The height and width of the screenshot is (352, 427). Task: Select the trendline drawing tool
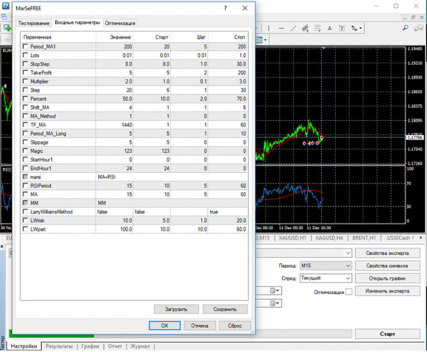tap(293, 28)
